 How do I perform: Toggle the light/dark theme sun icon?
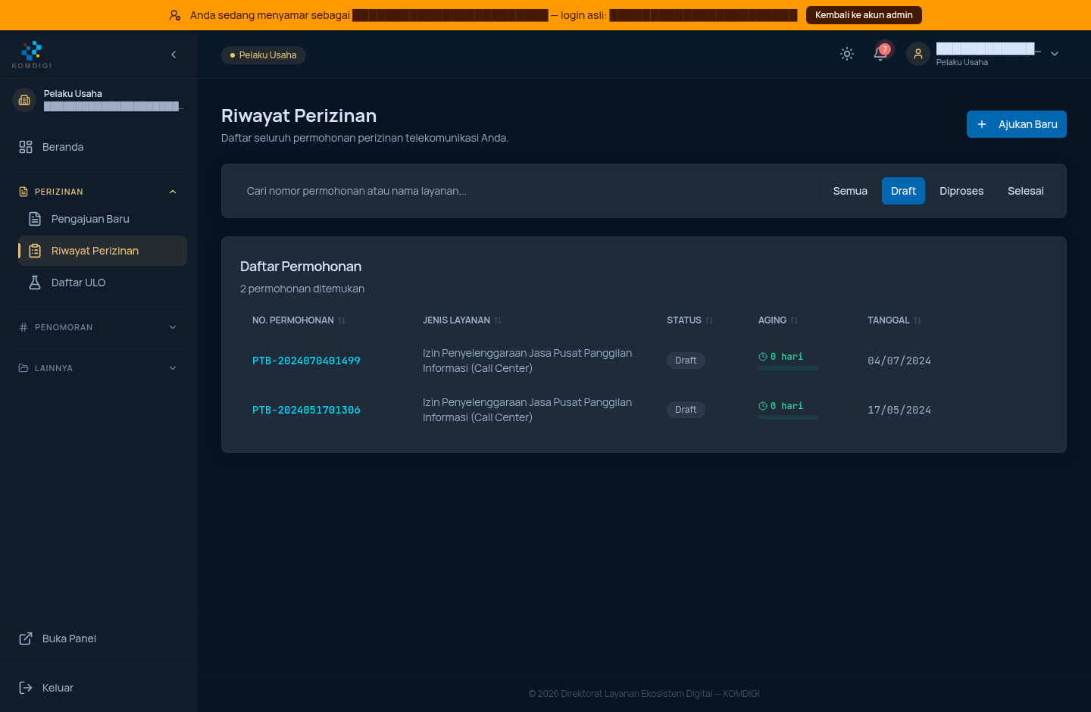coord(847,54)
